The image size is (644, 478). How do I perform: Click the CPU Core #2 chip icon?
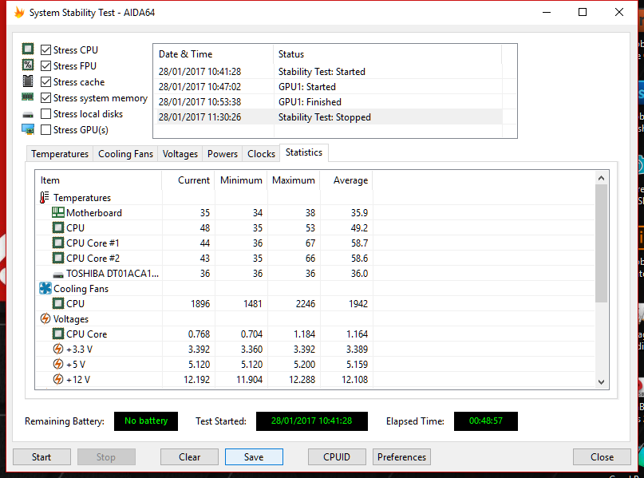pos(58,258)
